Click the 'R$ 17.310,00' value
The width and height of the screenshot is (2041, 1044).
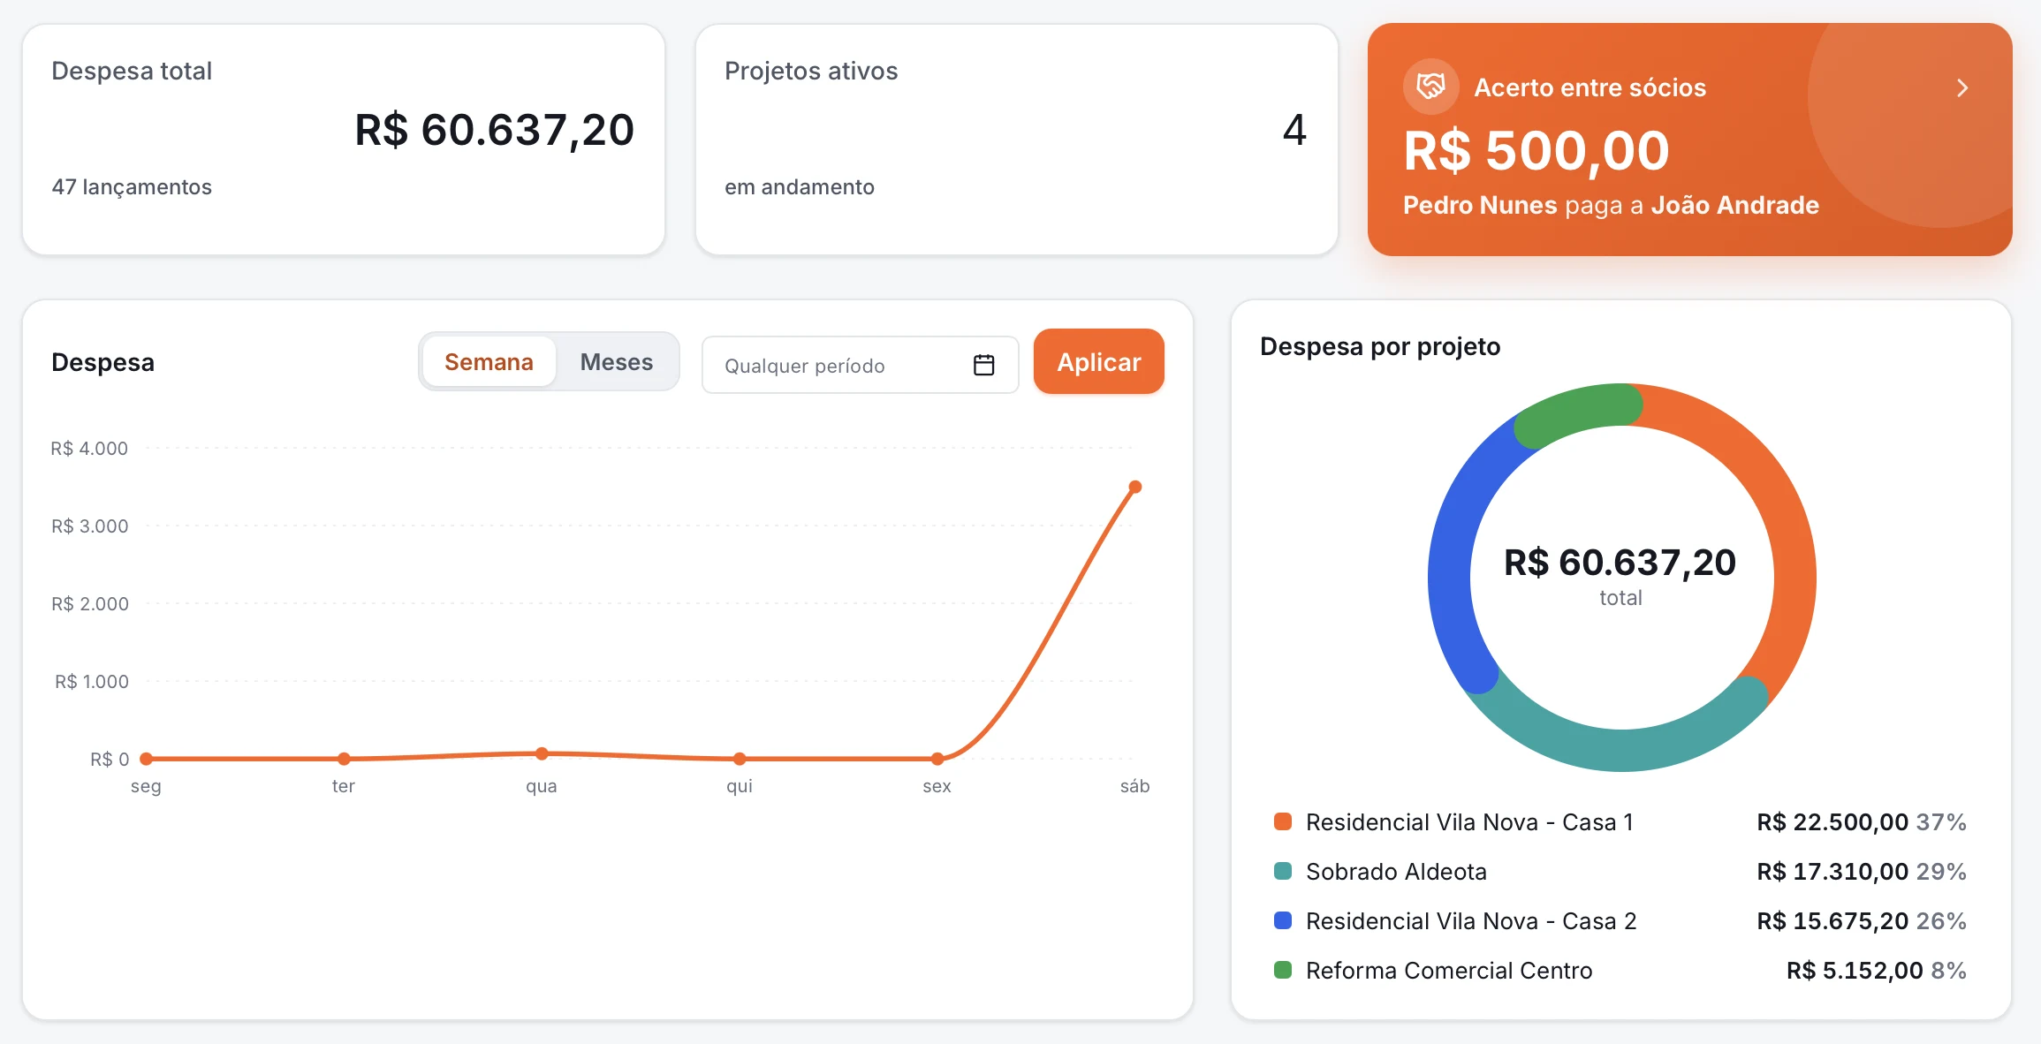click(x=1832, y=872)
